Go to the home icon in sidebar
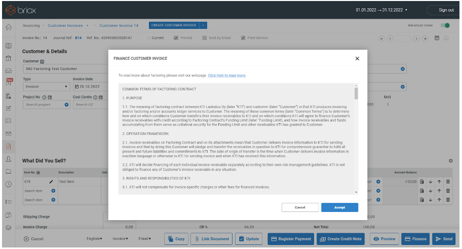The height and width of the screenshot is (249, 462). 8,27
